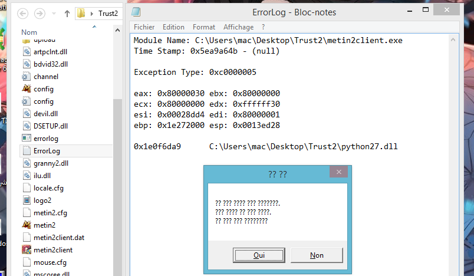This screenshot has height=276, width=474.
Task: Click the Time Stamp line in Notepad
Action: (206, 51)
